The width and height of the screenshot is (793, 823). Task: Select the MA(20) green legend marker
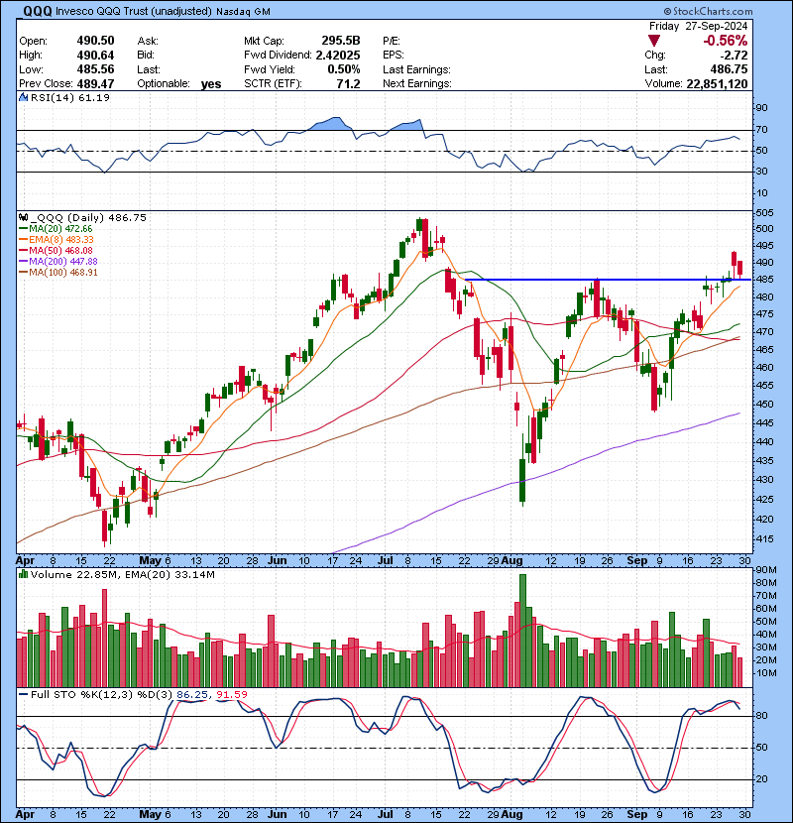pos(23,229)
